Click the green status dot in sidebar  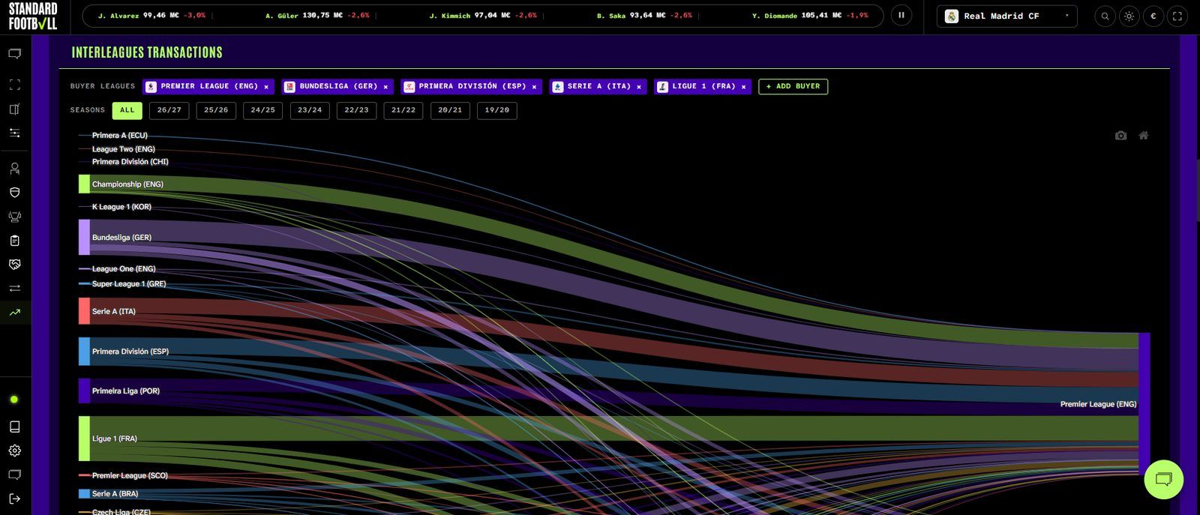point(14,400)
